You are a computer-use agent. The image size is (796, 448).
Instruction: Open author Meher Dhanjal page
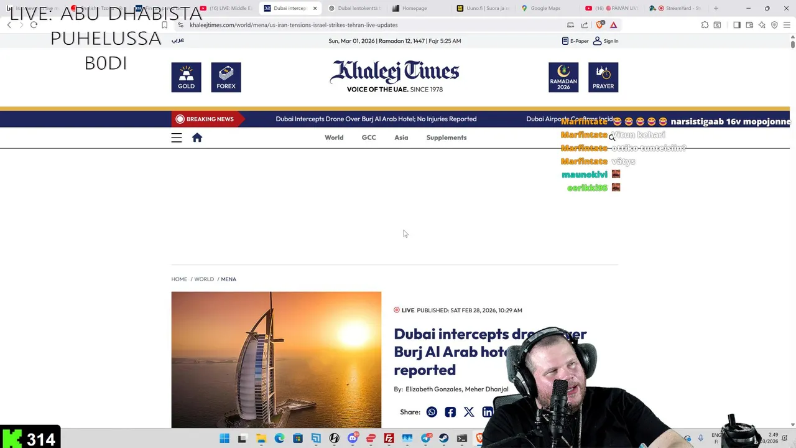[487, 389]
